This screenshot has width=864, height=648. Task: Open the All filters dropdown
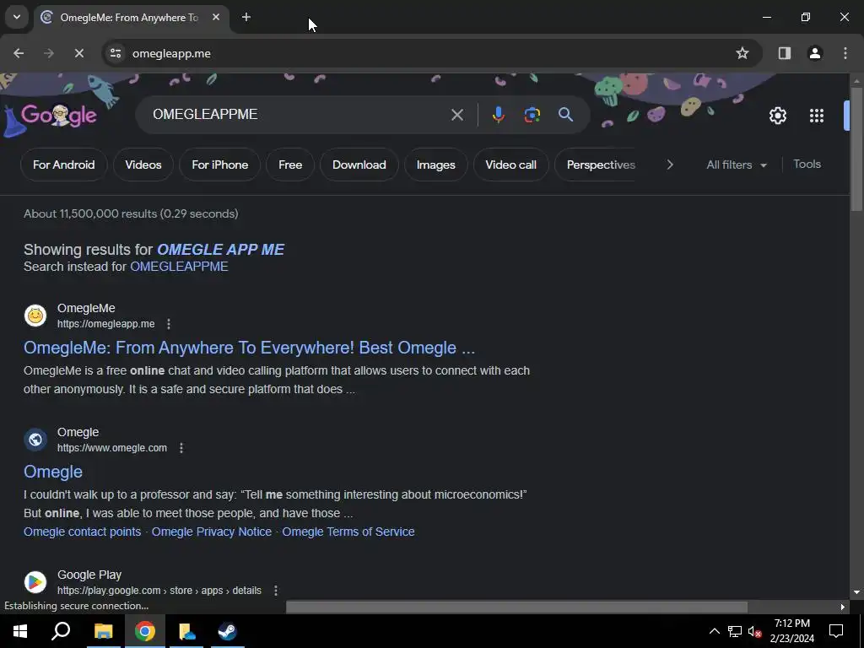(x=737, y=165)
